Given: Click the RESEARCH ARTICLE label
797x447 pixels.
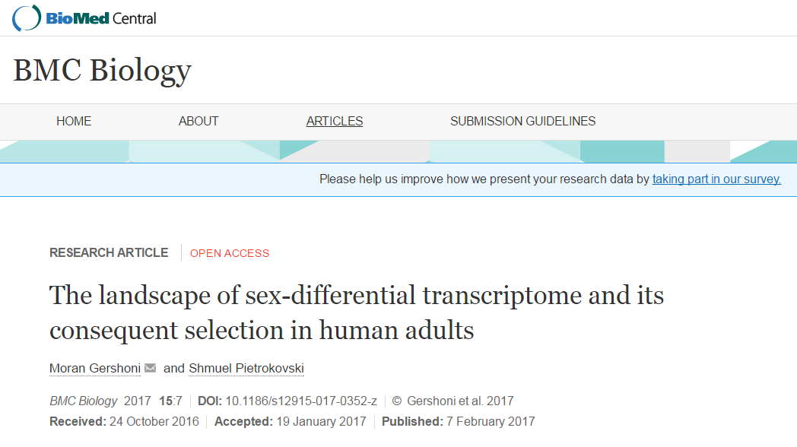Looking at the screenshot, I should (109, 253).
